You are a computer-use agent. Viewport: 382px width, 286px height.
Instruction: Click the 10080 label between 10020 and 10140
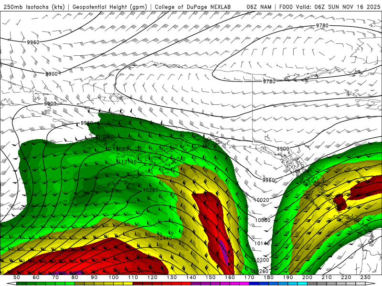pos(263,220)
